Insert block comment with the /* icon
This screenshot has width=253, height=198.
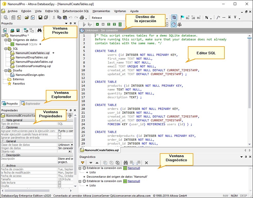[218, 17]
